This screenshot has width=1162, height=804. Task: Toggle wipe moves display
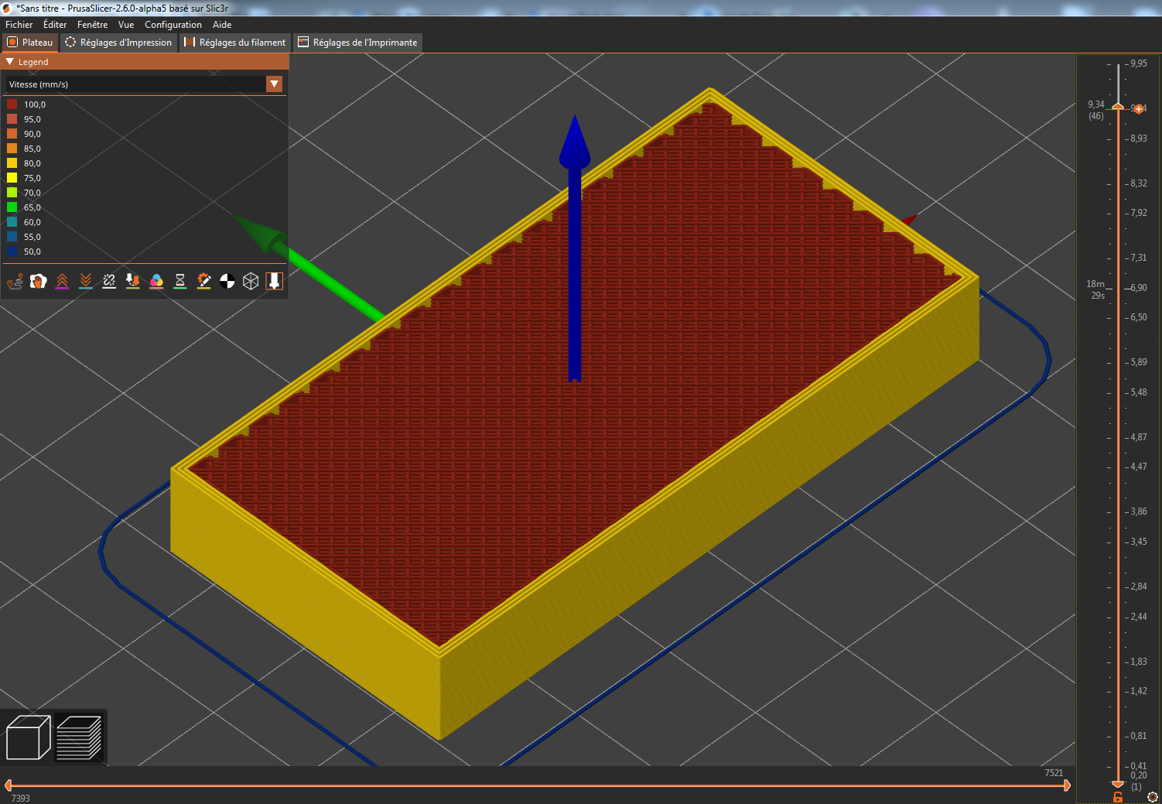tap(38, 281)
